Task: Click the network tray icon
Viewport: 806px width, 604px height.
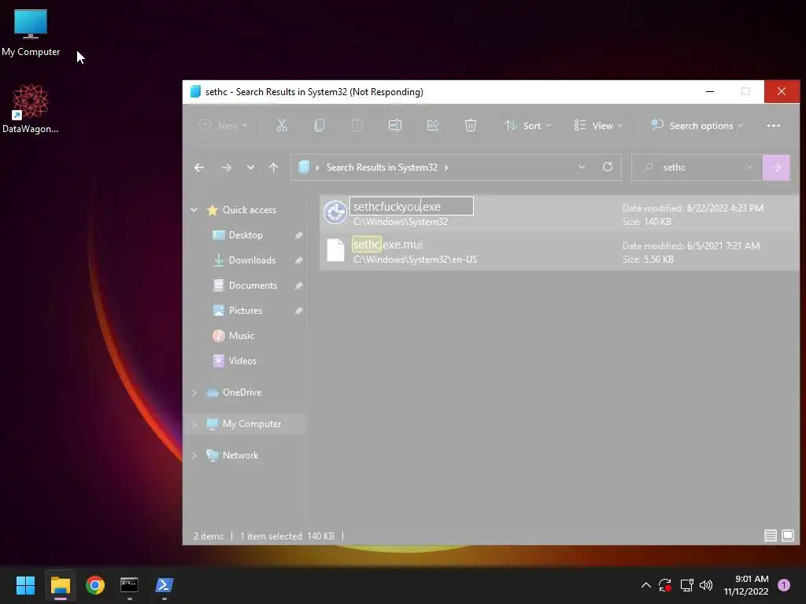Action: (x=686, y=585)
